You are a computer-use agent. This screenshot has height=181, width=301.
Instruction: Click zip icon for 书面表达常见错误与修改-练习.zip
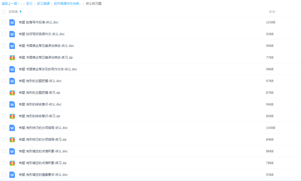tap(12, 58)
